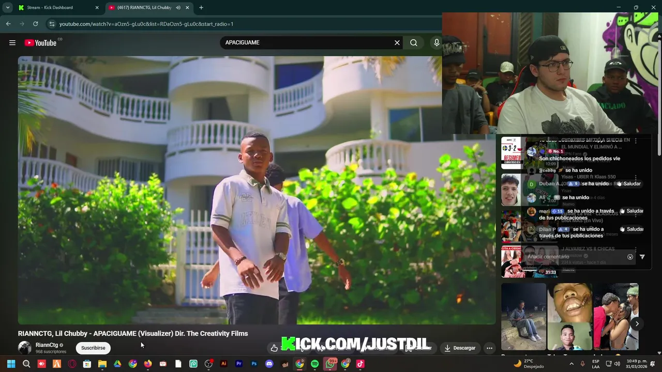View site information icon in address bar
The width and height of the screenshot is (662, 372).
click(51, 24)
